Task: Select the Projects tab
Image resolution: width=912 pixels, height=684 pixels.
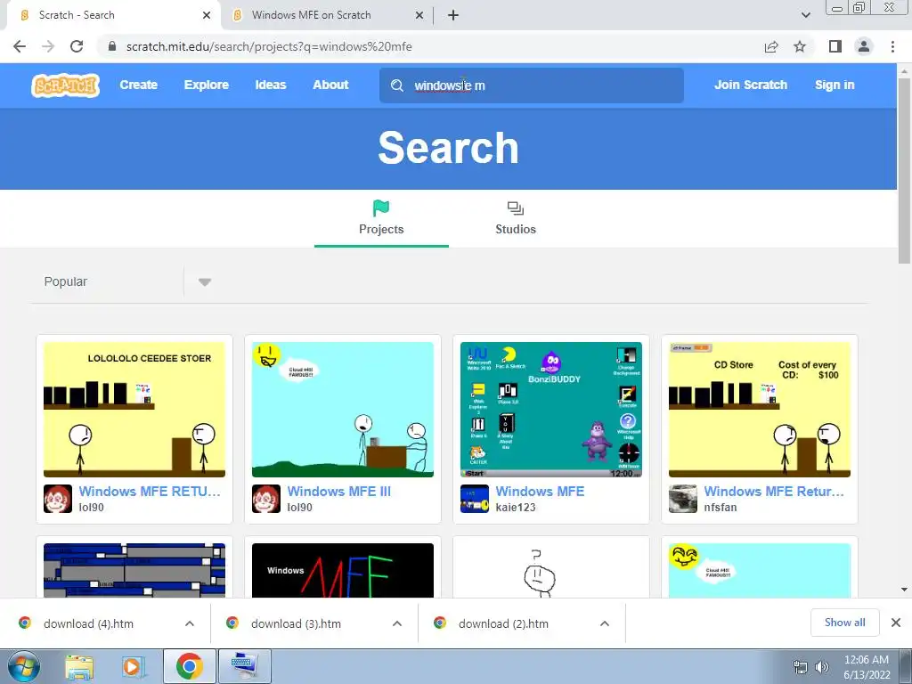Action: pyautogui.click(x=381, y=219)
